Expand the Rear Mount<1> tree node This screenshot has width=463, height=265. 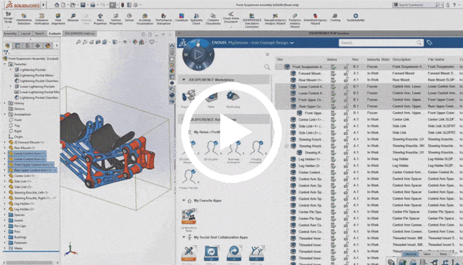pos(5,148)
